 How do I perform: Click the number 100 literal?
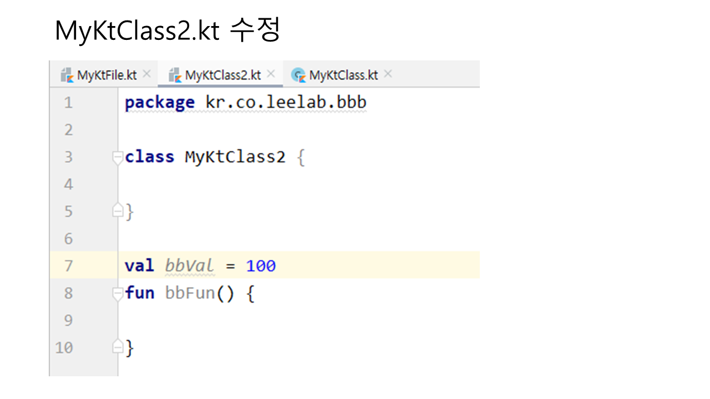click(x=261, y=266)
